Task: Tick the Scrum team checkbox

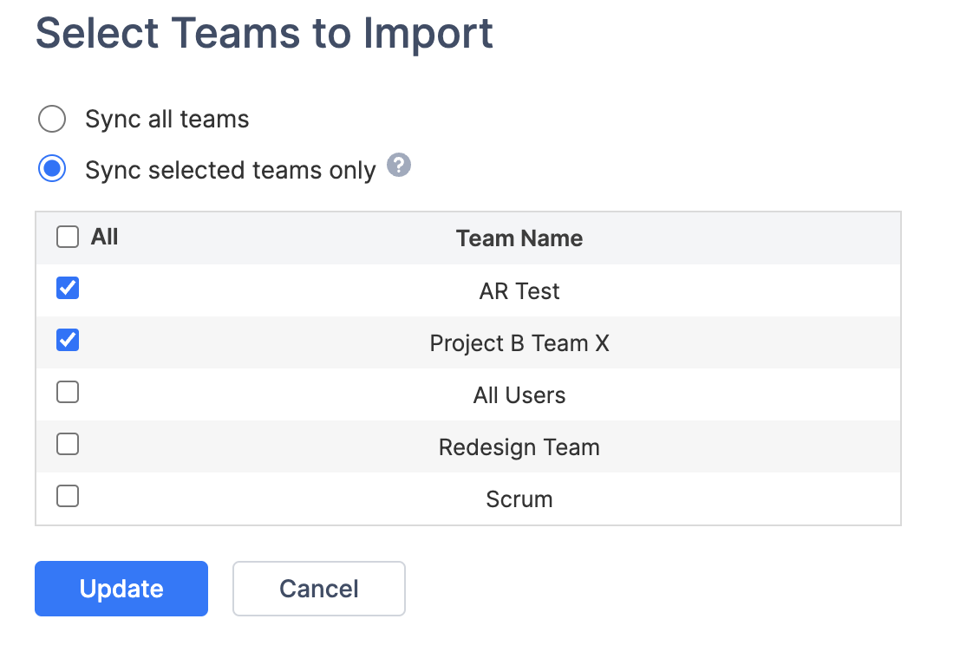Action: 68,497
